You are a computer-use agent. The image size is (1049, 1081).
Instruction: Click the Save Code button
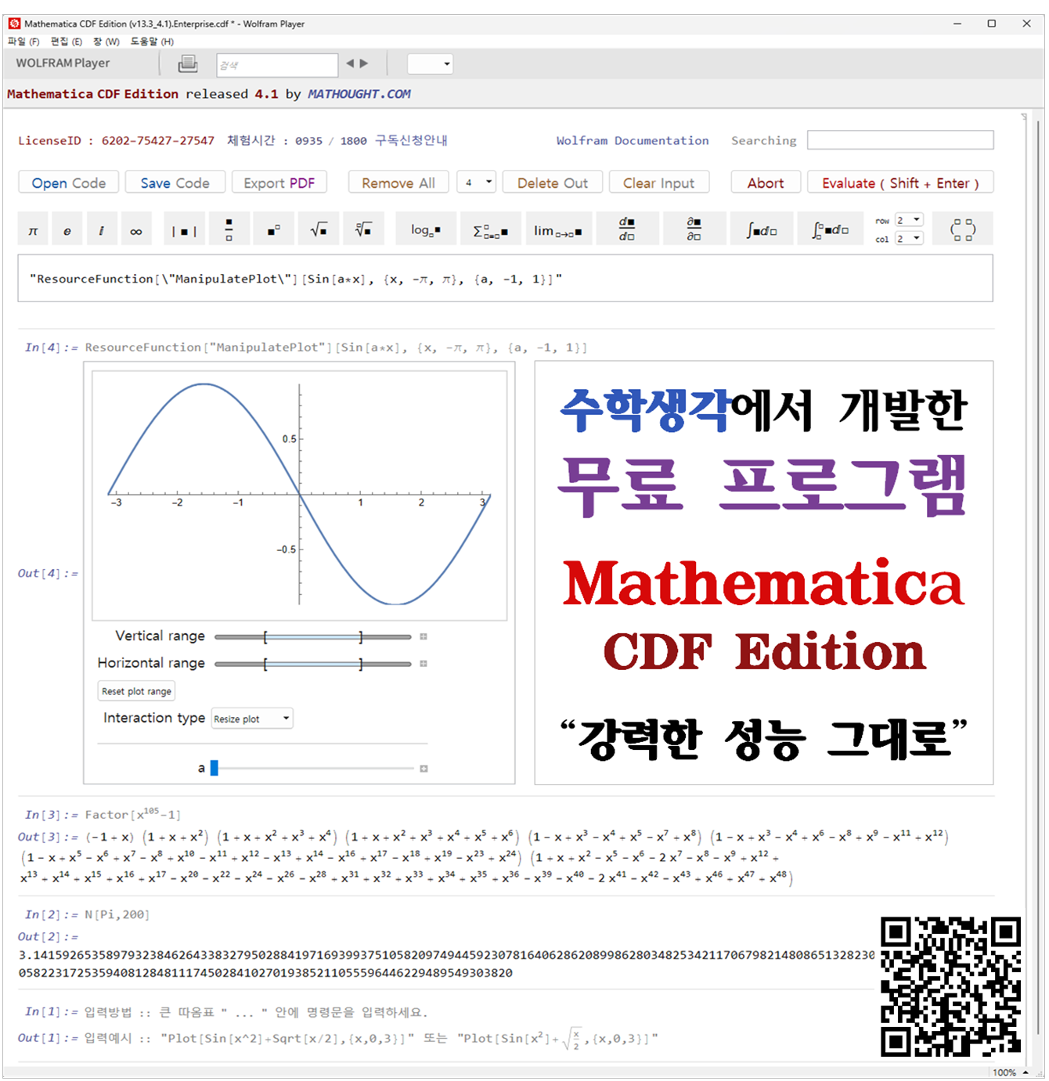[175, 182]
